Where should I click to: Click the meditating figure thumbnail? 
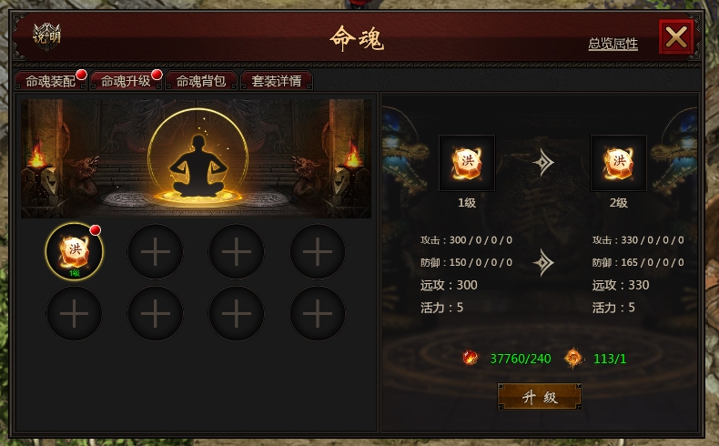click(198, 158)
